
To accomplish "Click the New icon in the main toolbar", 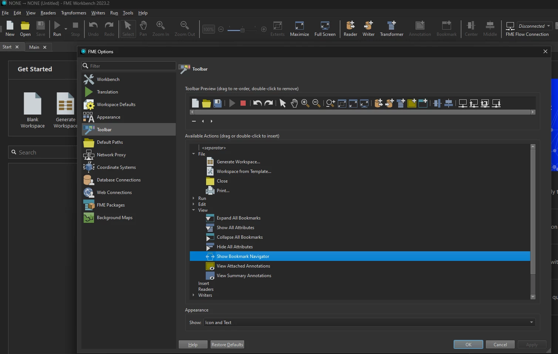I will [x=10, y=25].
